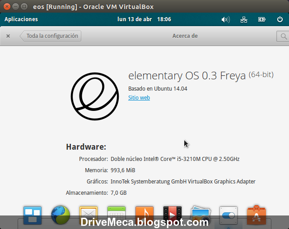Select the 993,6 MiB memory value
This screenshot has width=289, height=229.
click(x=123, y=170)
